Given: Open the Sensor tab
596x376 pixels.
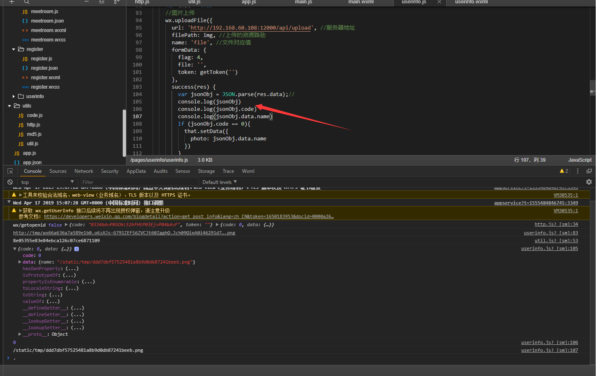Looking at the screenshot, I should click(183, 171).
